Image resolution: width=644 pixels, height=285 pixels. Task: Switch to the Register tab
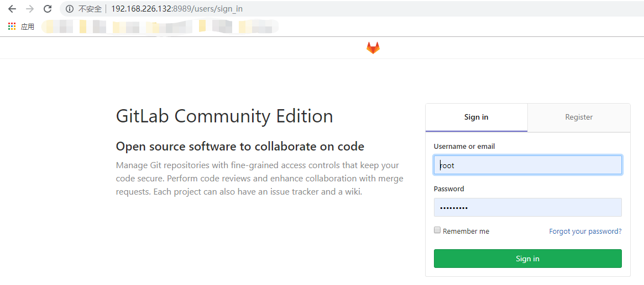click(579, 117)
